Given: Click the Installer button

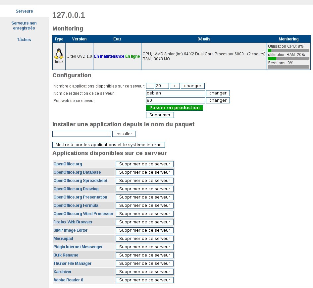Looking at the screenshot, I should (x=124, y=134).
